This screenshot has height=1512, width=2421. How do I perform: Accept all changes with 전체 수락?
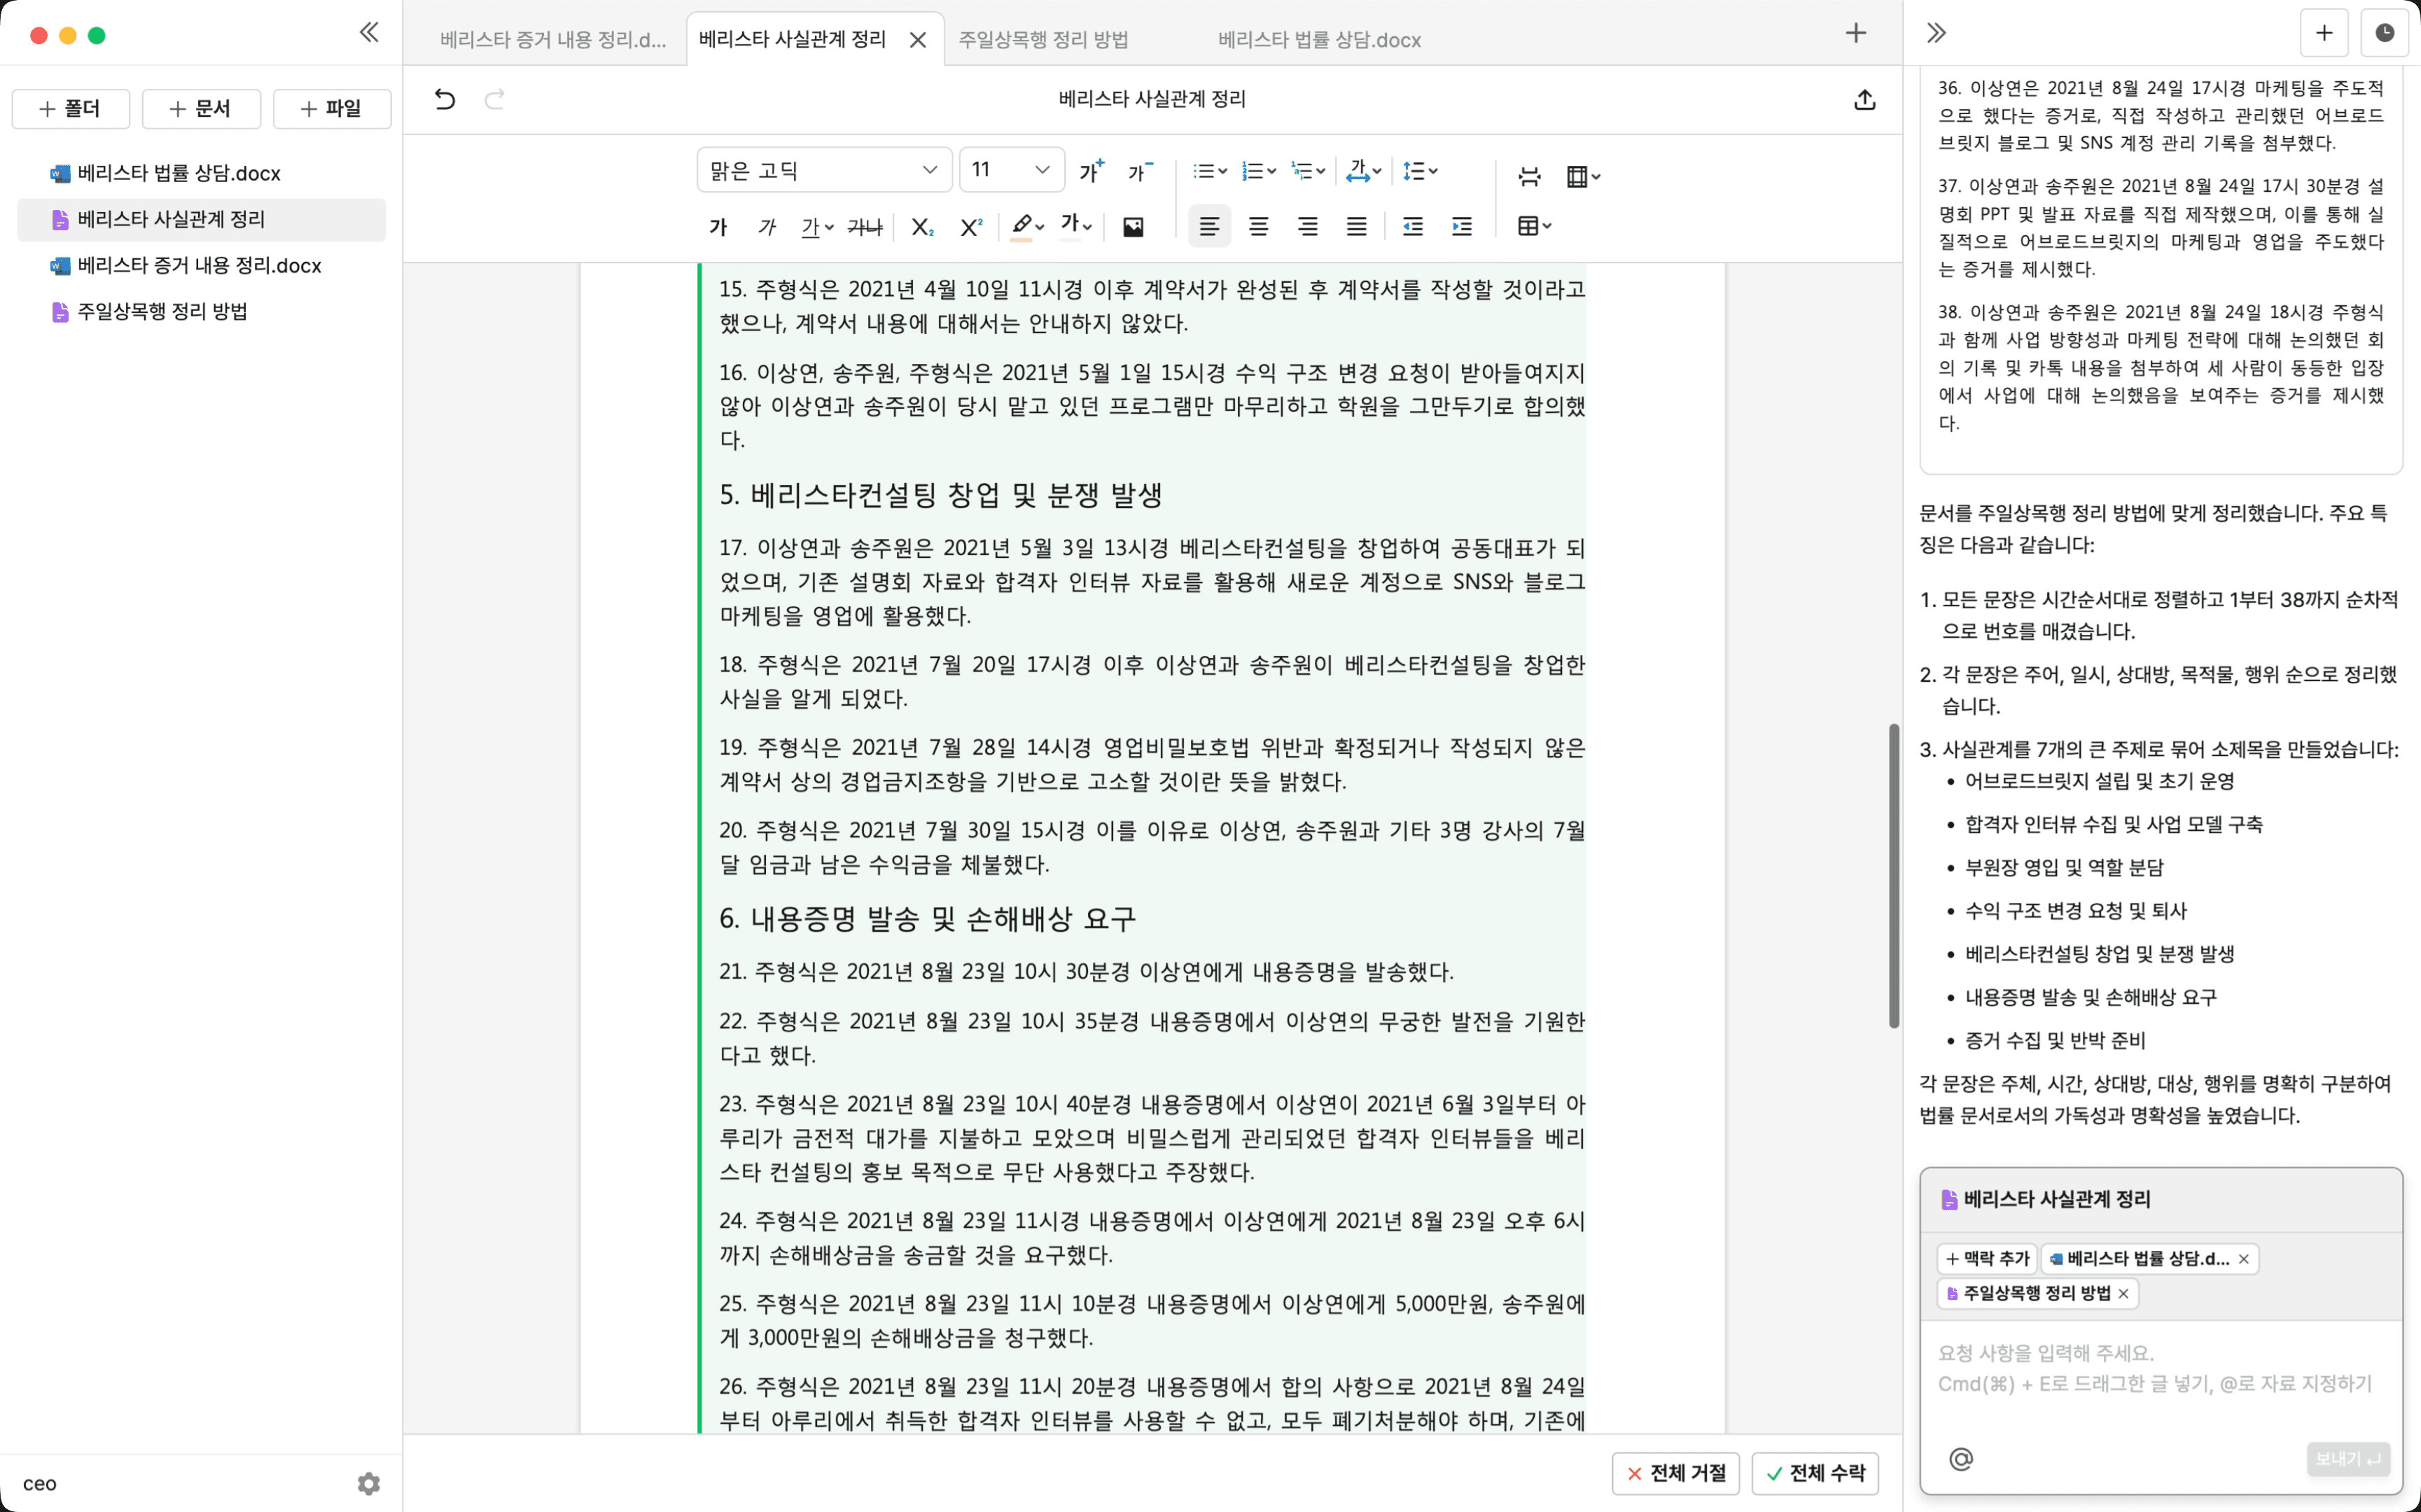tap(1815, 1473)
